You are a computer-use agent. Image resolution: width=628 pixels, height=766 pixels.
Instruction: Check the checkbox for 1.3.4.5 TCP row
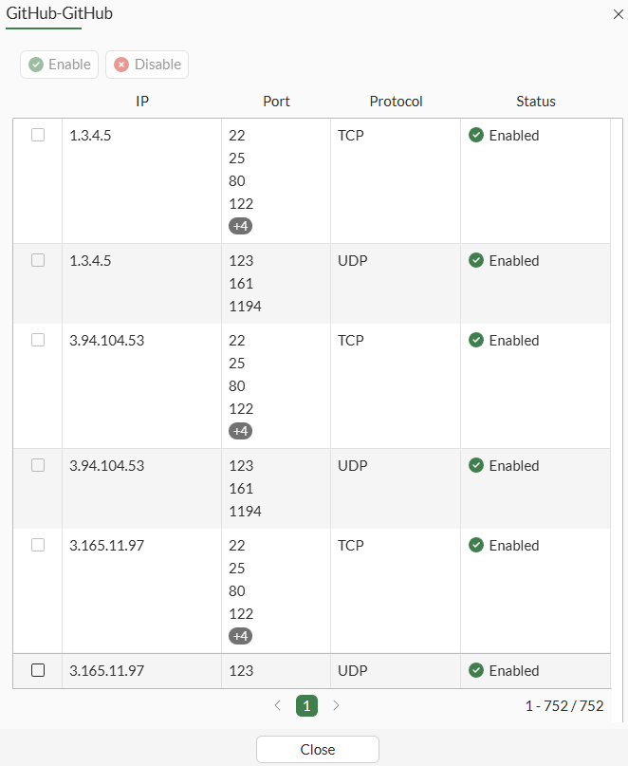[37, 134]
